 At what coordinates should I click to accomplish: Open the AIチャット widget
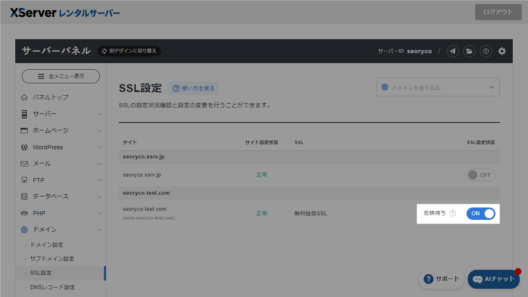(493, 279)
